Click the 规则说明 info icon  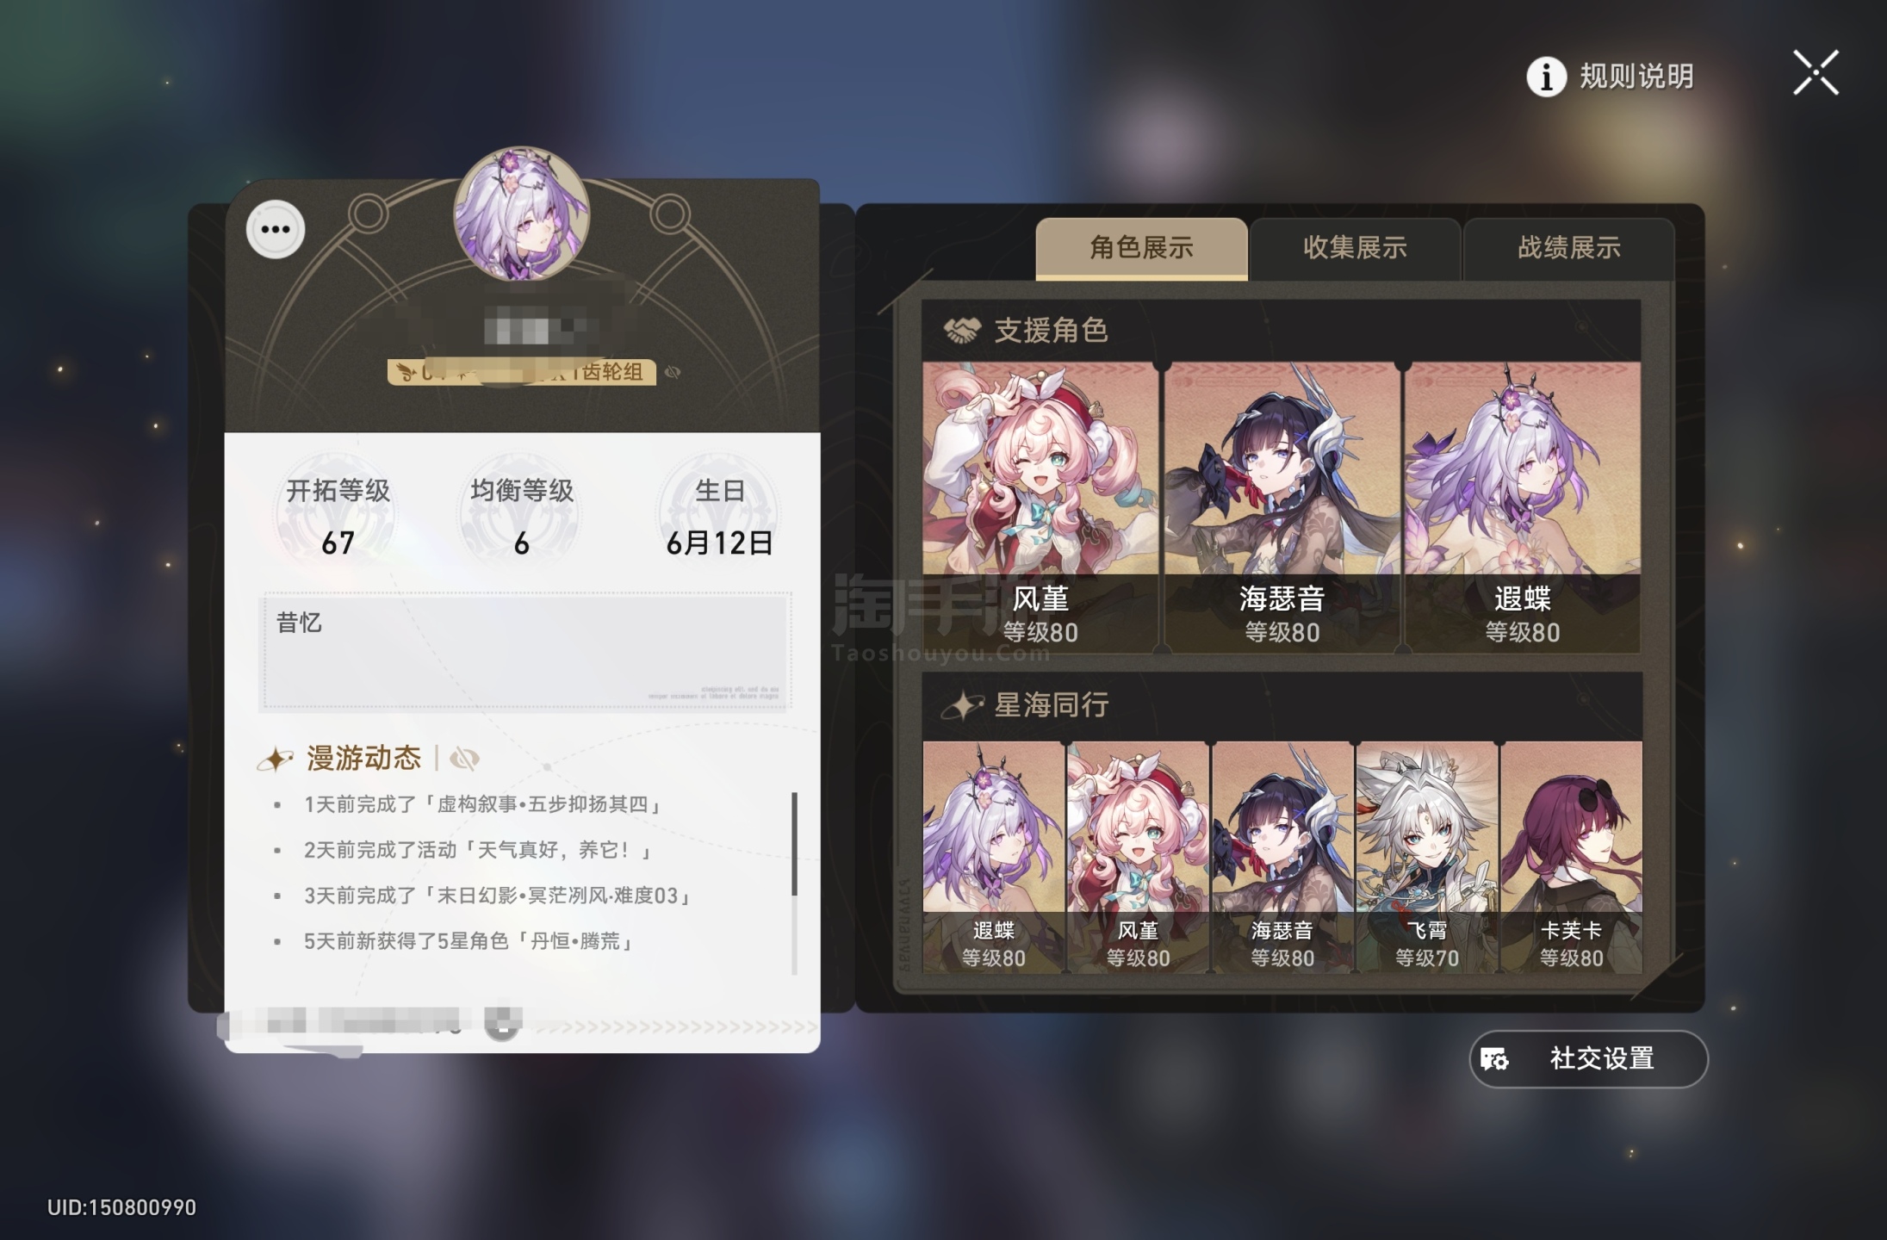(1546, 77)
